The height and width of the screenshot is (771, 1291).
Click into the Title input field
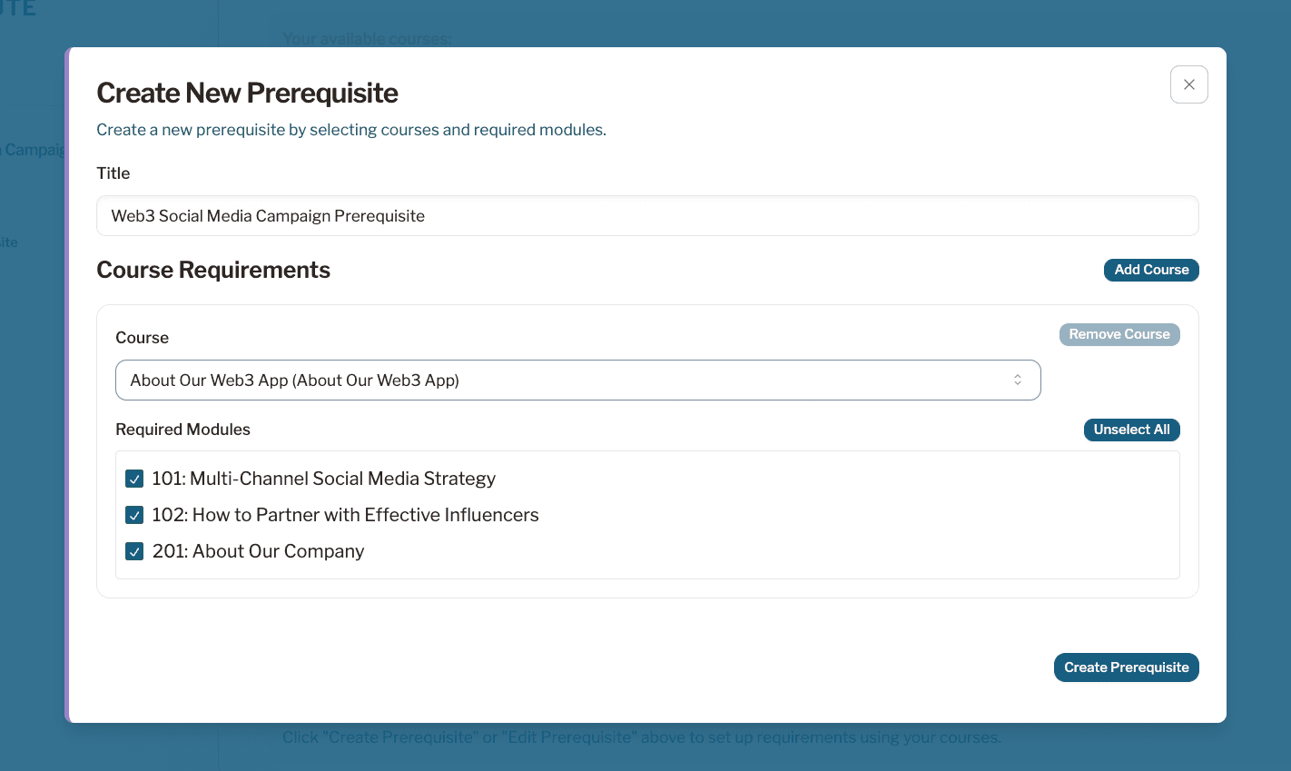click(647, 215)
